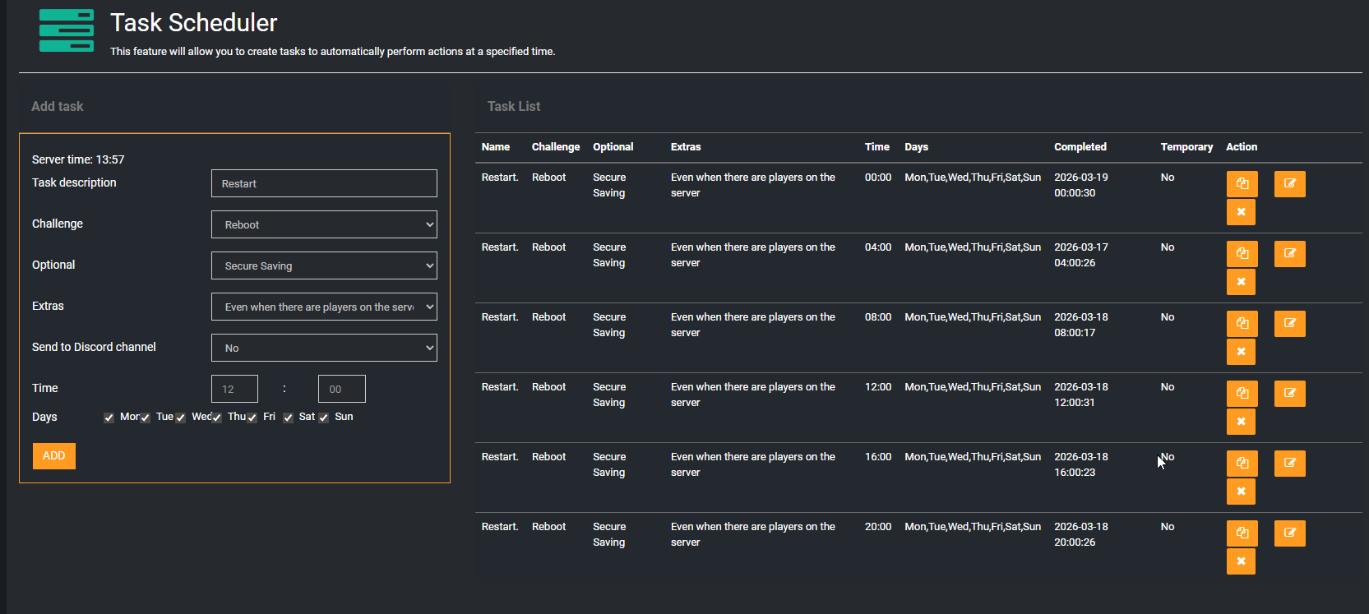This screenshot has height=614, width=1369.
Task: Toggle the Sun day checkbox
Action: coord(324,418)
